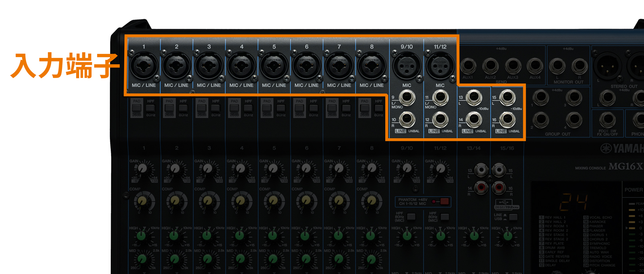Click line input jack 14 R
Image resolution: width=644 pixels, height=274 pixels.
tap(474, 119)
